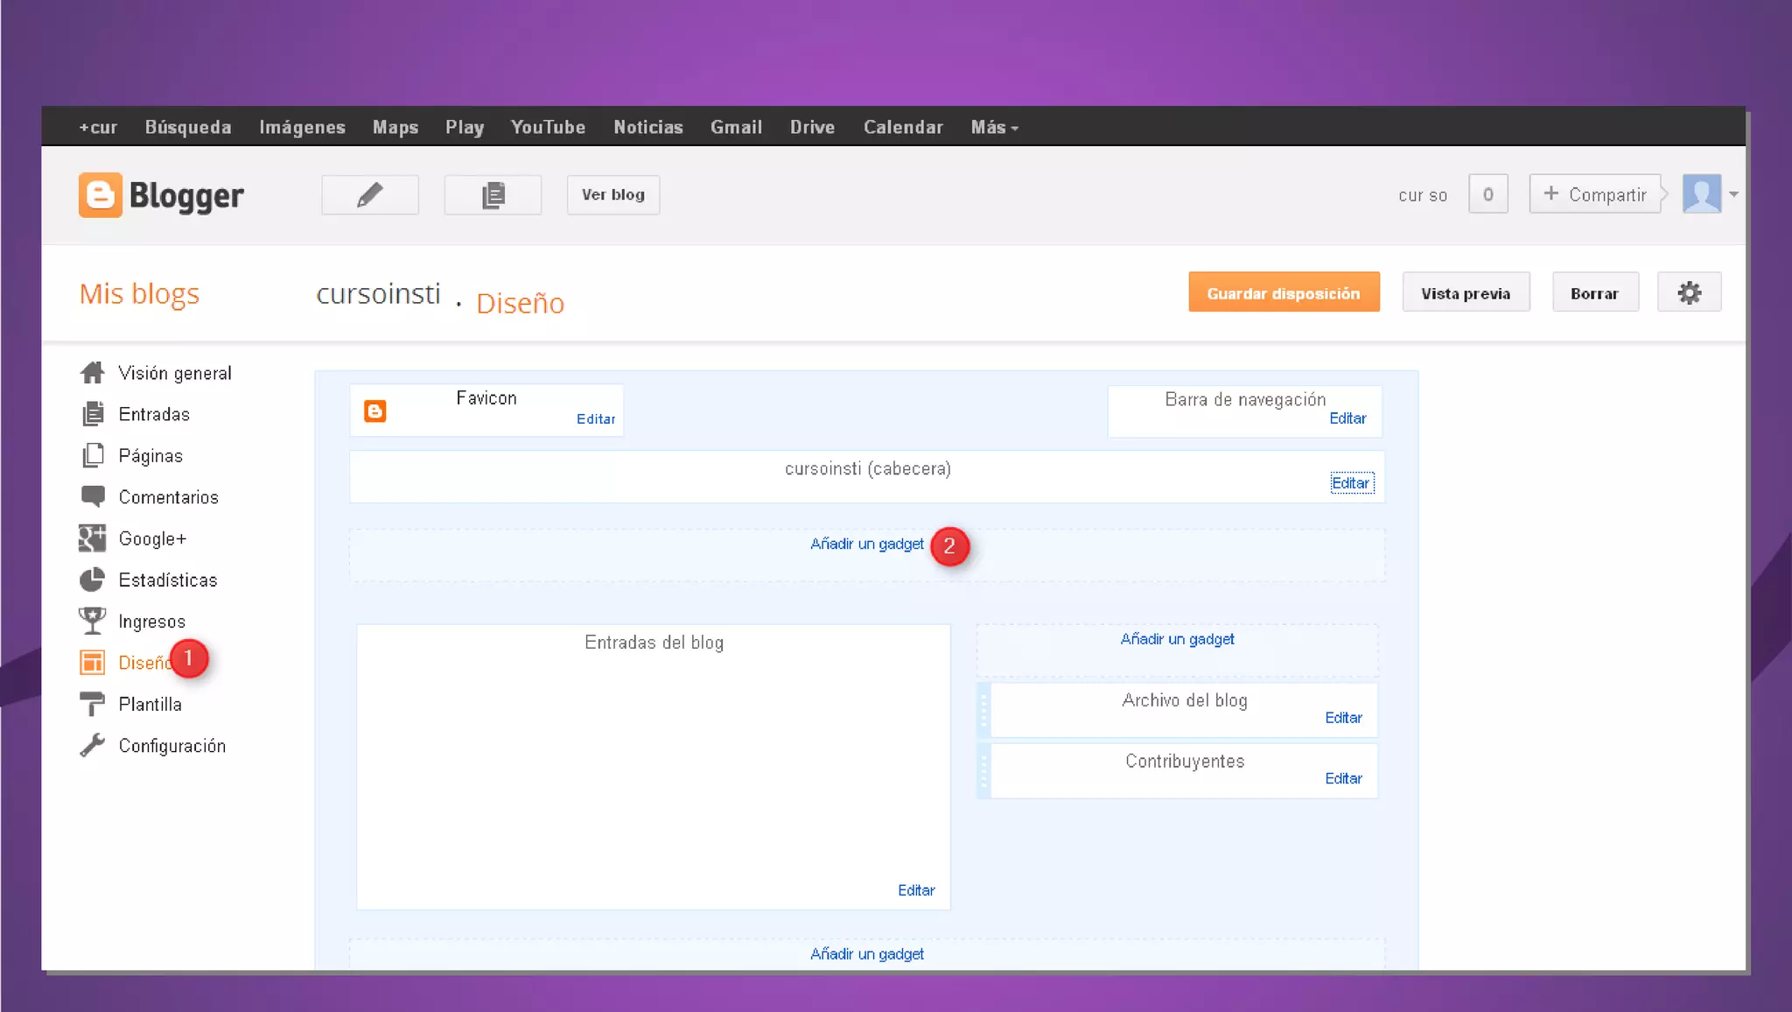Viewport: 1792px width, 1012px height.
Task: Click the notifications count box
Action: click(1487, 194)
